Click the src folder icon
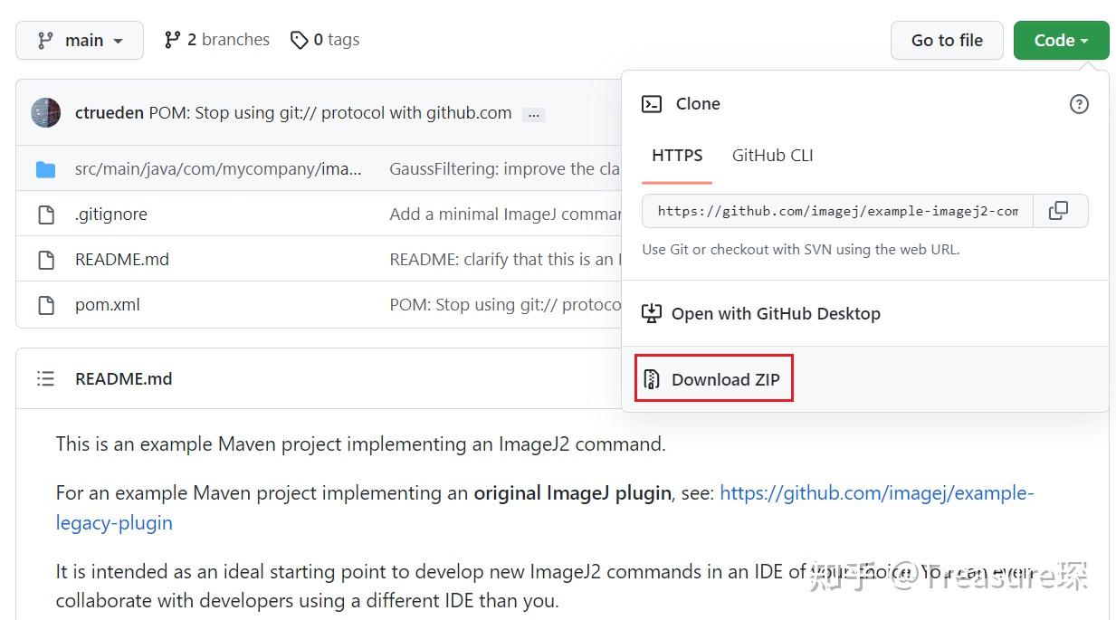Image resolution: width=1116 pixels, height=620 pixels. point(45,169)
